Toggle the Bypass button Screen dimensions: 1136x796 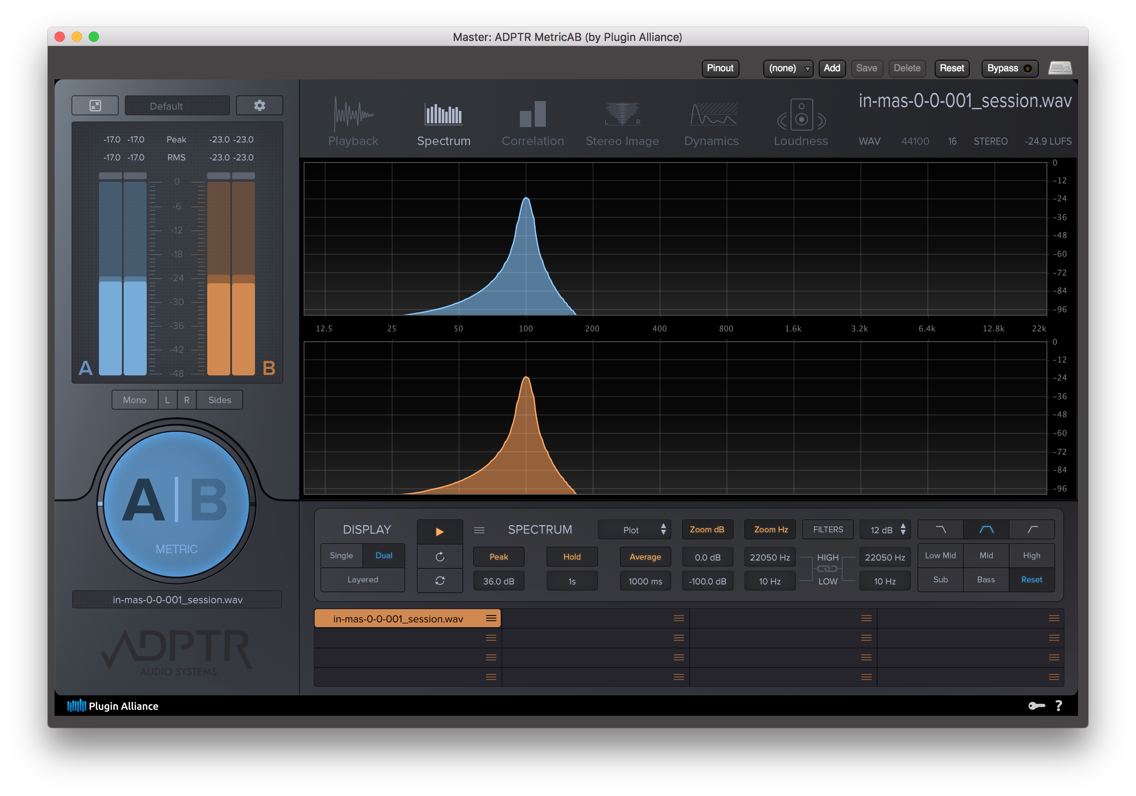pyautogui.click(x=1009, y=68)
